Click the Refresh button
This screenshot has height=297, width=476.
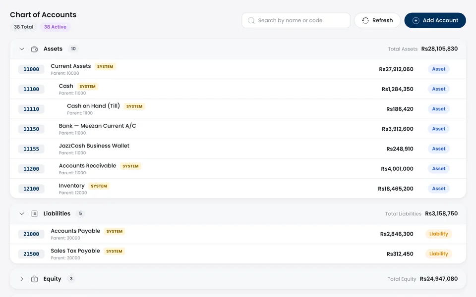pyautogui.click(x=377, y=20)
